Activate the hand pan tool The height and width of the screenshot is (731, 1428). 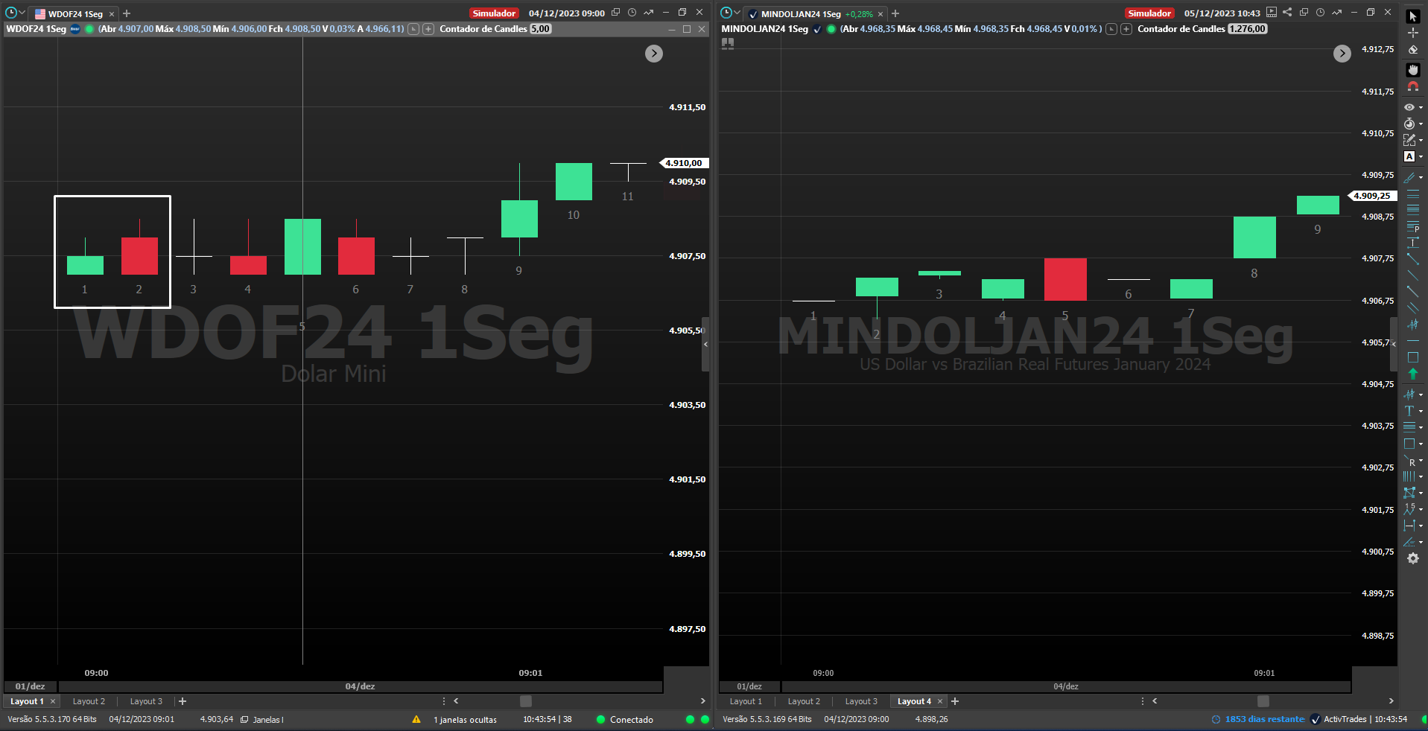point(1412,69)
